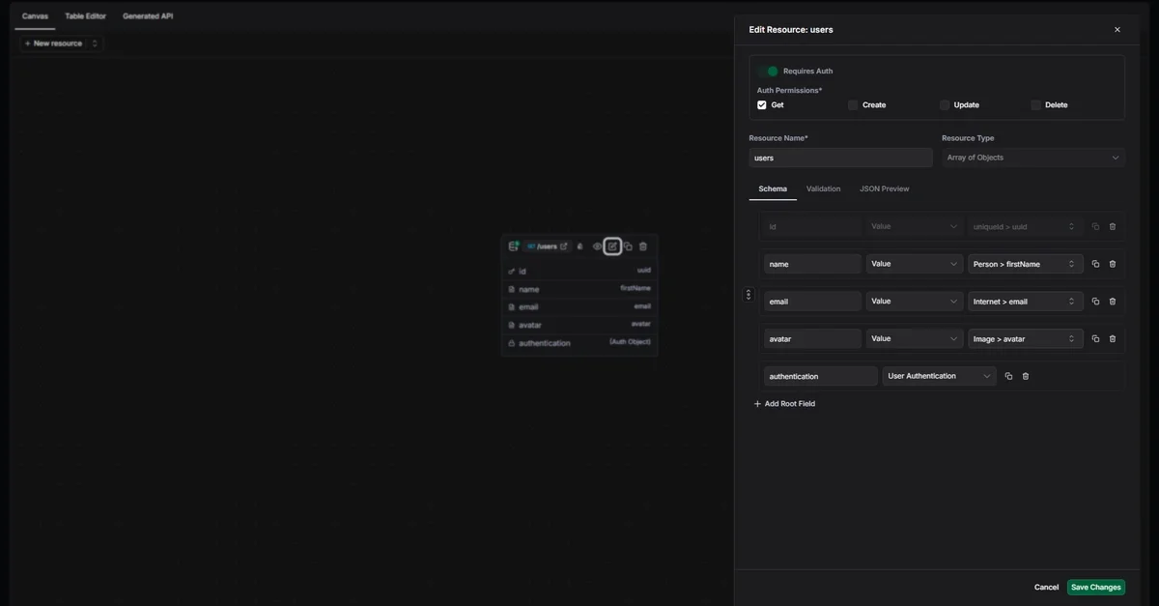Click the edit icon on users node
The image size is (1159, 606).
(612, 246)
